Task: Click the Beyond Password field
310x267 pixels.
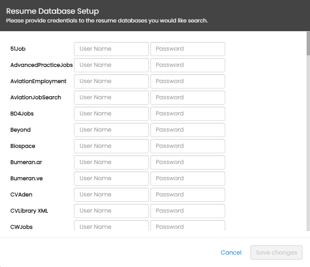Action: [188, 130]
